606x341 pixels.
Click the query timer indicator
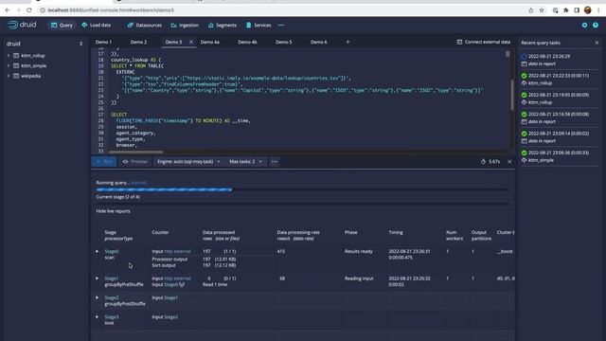pos(490,162)
